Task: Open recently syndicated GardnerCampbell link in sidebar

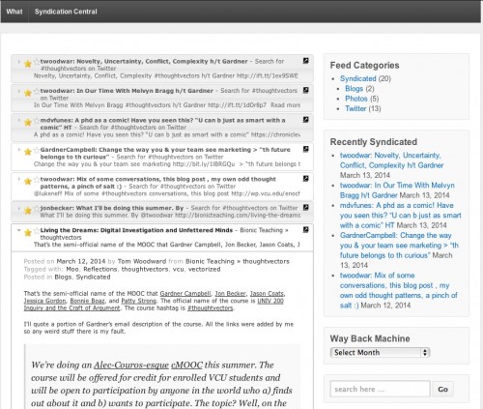Action: pyautogui.click(x=399, y=246)
